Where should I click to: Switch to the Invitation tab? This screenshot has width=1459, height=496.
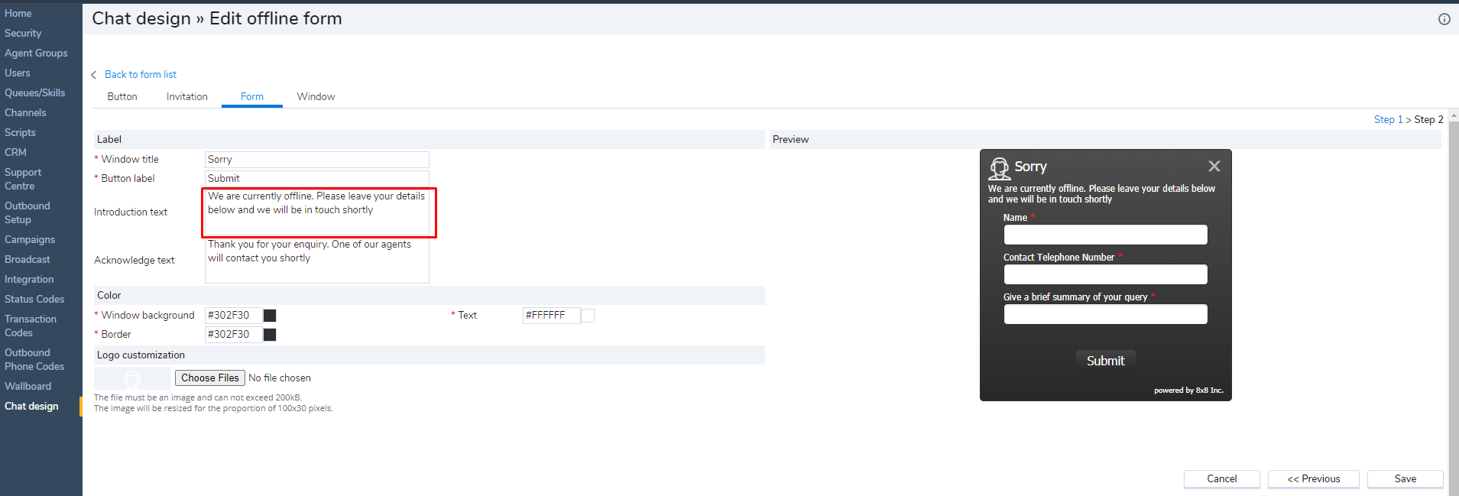187,97
